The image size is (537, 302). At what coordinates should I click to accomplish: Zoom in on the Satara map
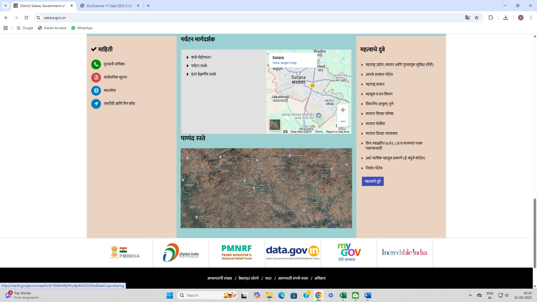(343, 110)
